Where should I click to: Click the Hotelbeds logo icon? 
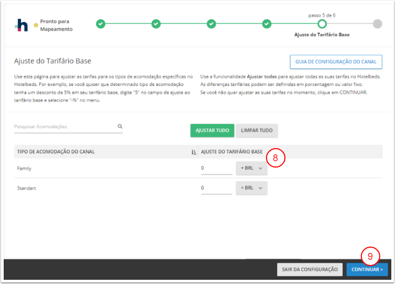22,25
